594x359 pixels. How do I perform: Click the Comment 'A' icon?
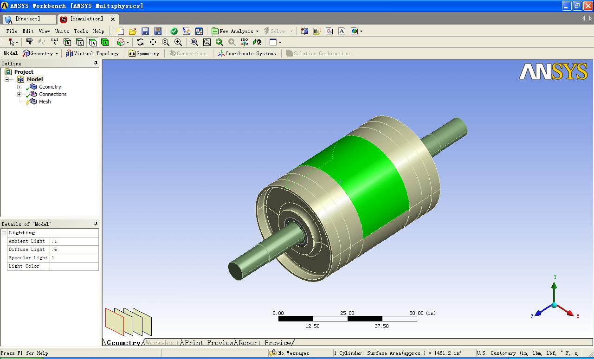(342, 31)
